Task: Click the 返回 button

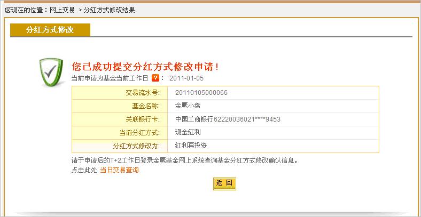Action: (x=224, y=183)
